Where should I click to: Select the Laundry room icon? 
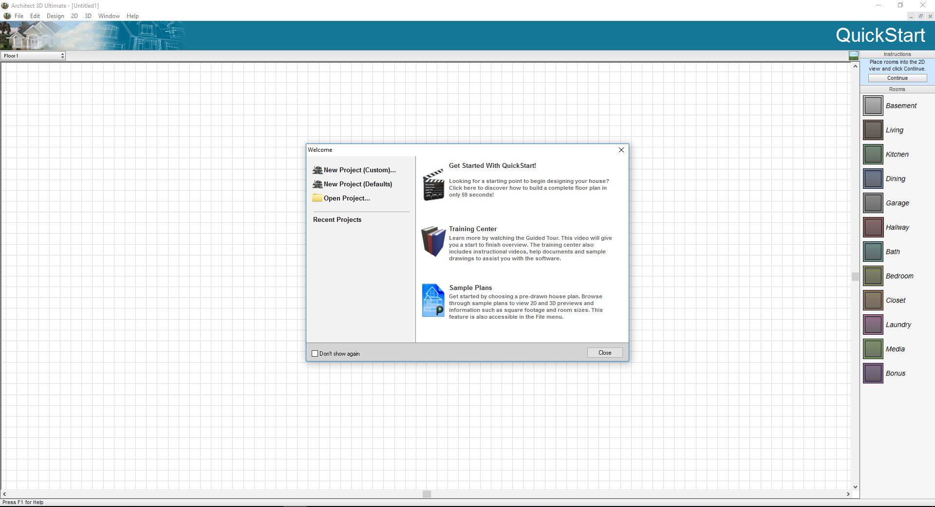tap(873, 325)
